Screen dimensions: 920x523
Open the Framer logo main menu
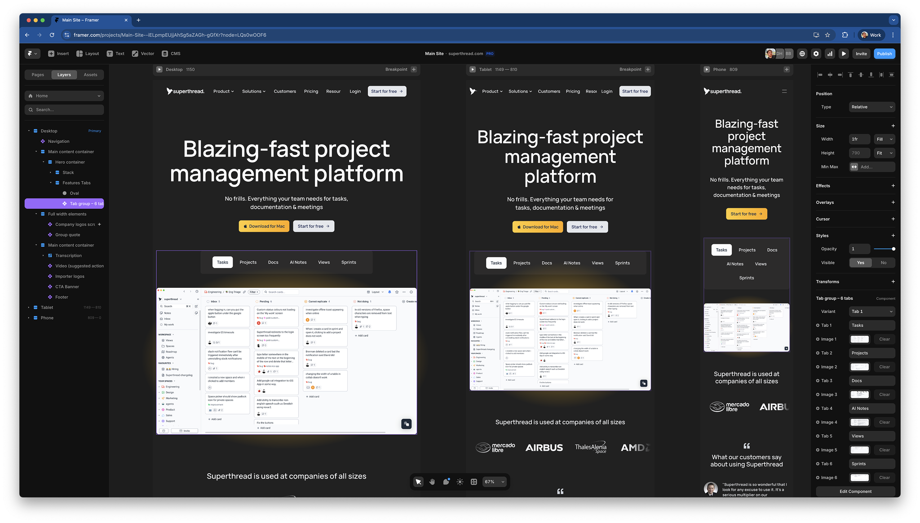tap(32, 53)
